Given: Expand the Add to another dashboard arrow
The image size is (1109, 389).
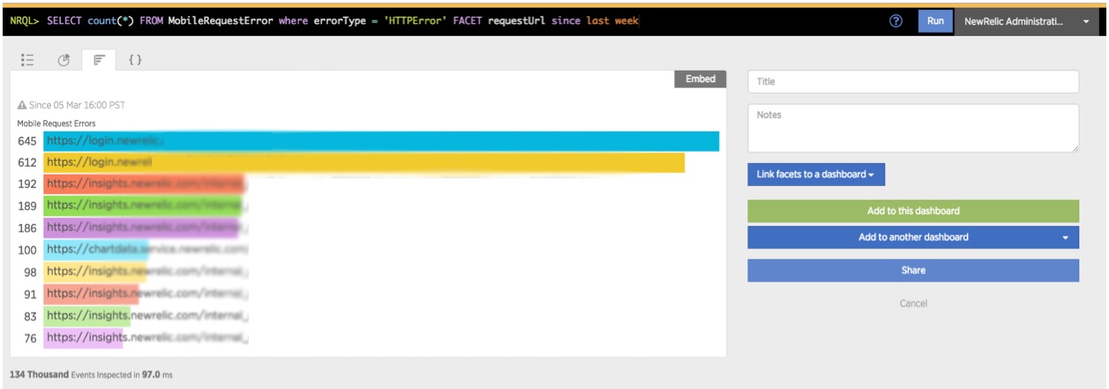Looking at the screenshot, I should click(1066, 237).
